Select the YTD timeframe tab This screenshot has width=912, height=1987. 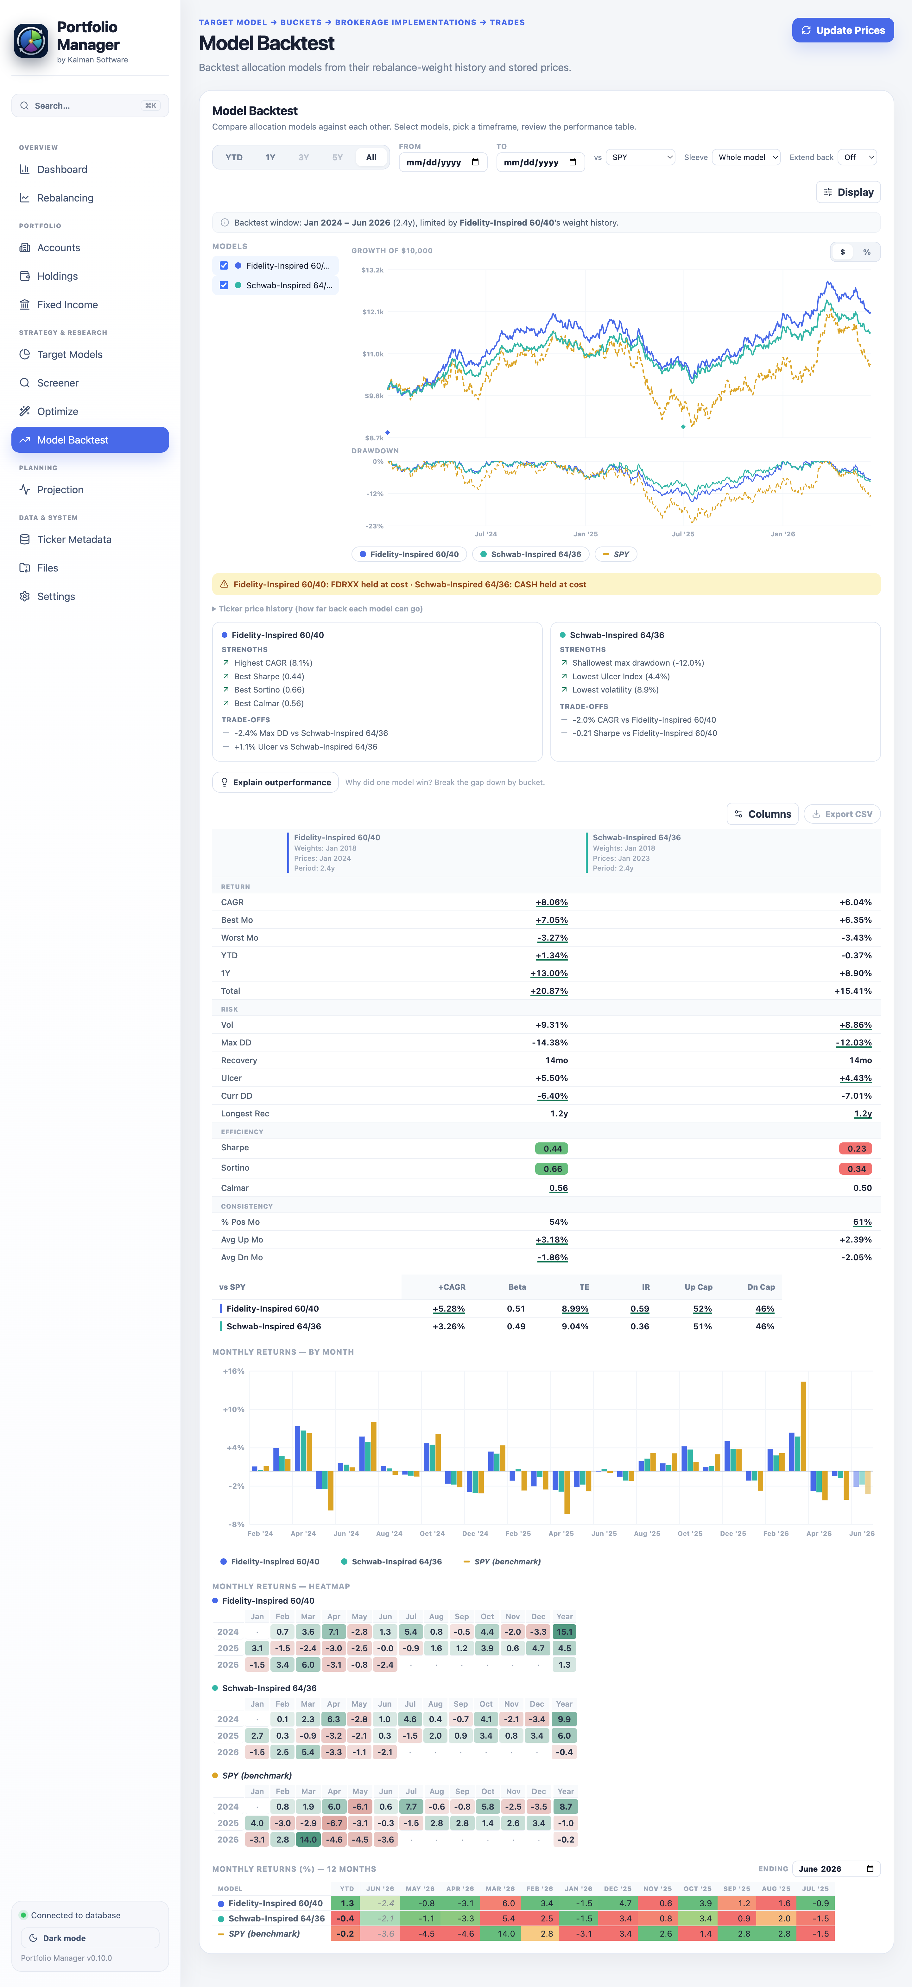[234, 157]
